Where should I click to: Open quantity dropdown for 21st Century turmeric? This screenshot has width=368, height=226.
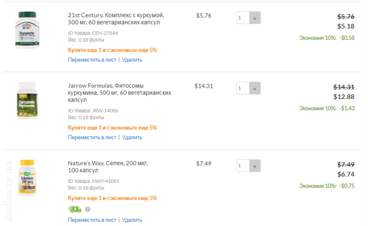pyautogui.click(x=248, y=17)
